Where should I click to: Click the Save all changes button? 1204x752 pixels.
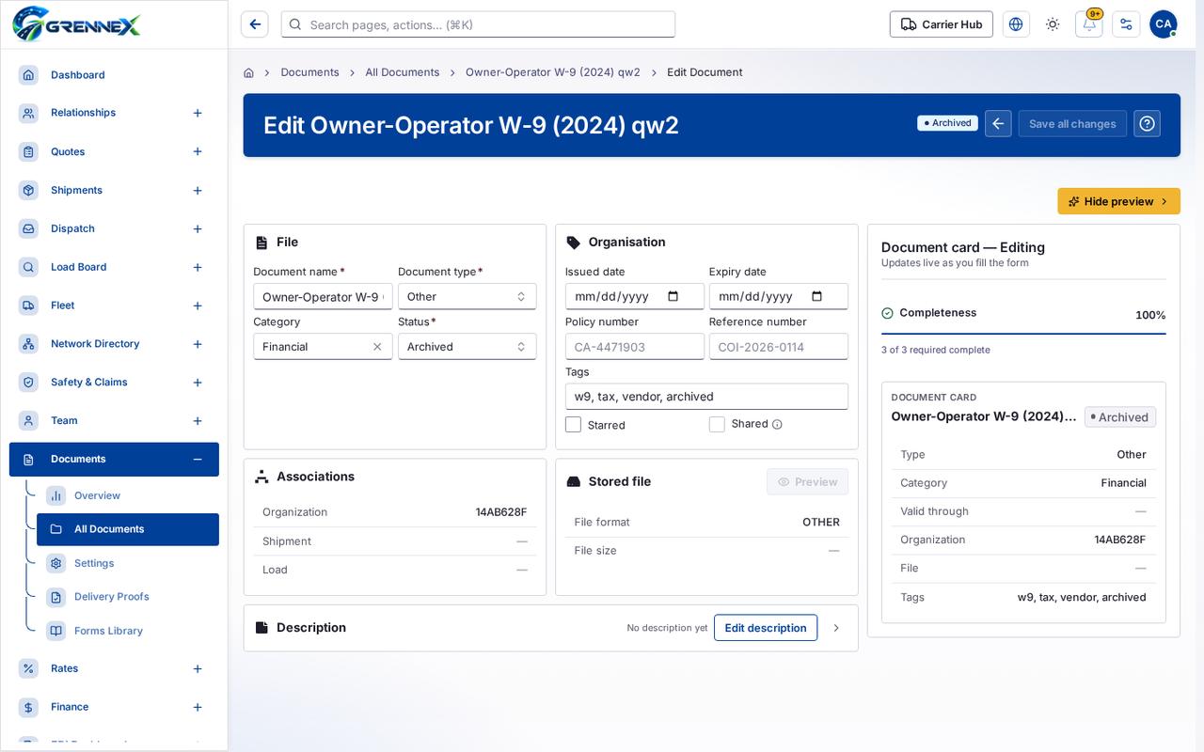1072,124
